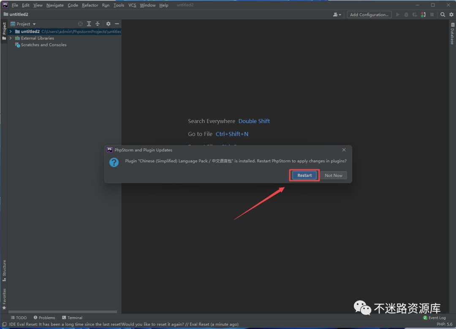Click the Search Everywhere magnifier icon
Screen dimensions: 456x329
coord(442,14)
